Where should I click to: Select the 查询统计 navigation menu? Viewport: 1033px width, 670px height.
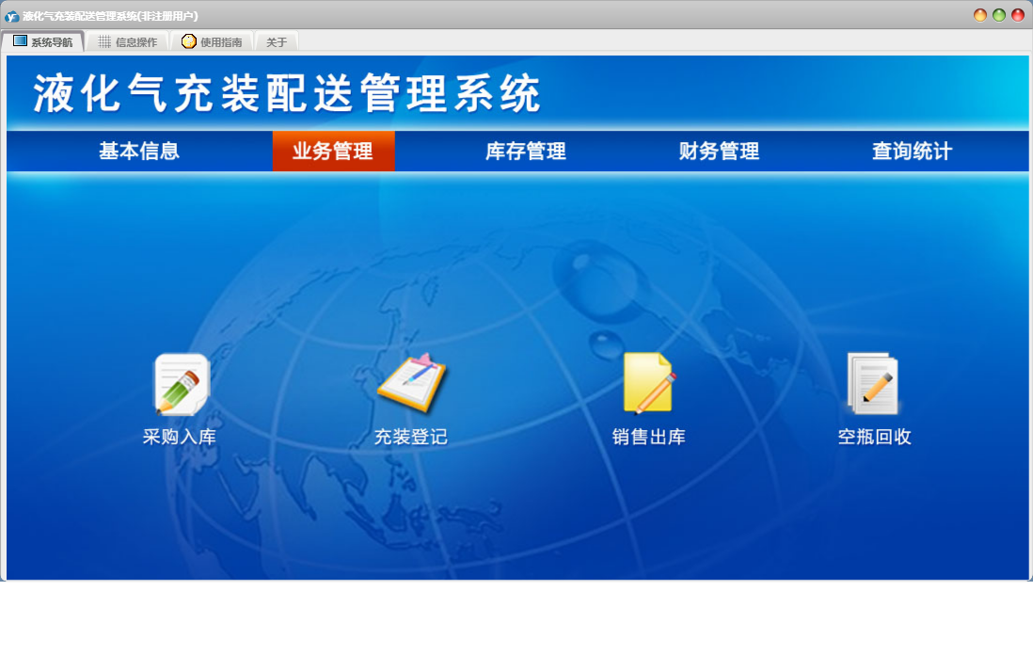912,151
